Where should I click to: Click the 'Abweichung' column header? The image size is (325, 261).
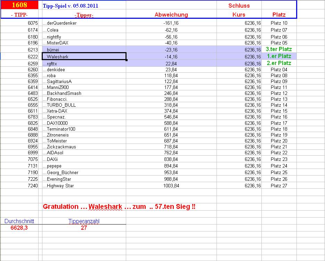click(x=171, y=15)
